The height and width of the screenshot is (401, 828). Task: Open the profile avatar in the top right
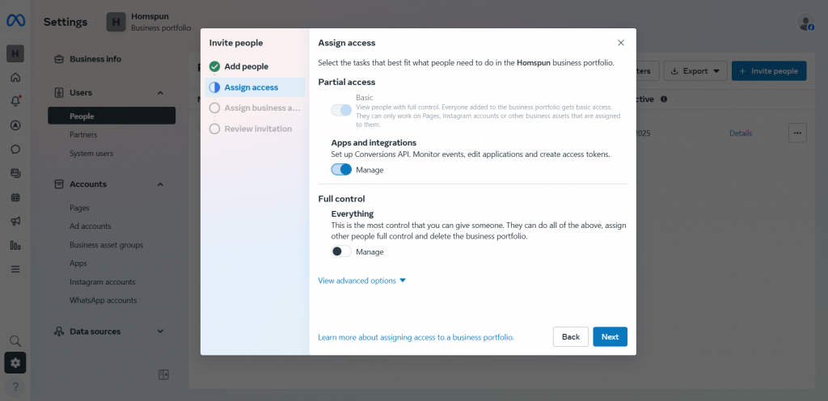click(805, 22)
